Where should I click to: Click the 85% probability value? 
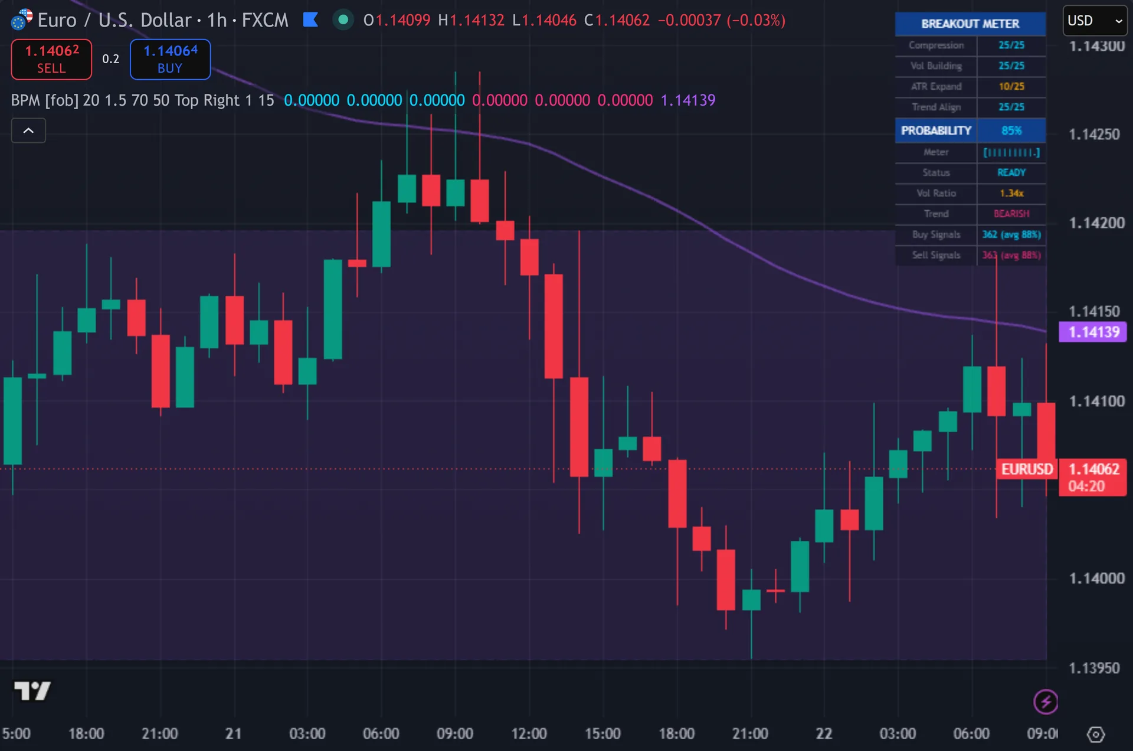tap(1011, 130)
